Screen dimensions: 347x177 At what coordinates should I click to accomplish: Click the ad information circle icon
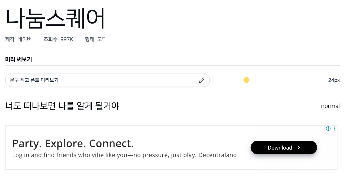(328, 128)
